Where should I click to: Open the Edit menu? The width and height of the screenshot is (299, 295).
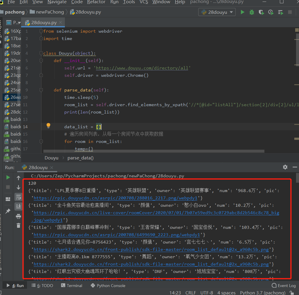click(x=24, y=2)
